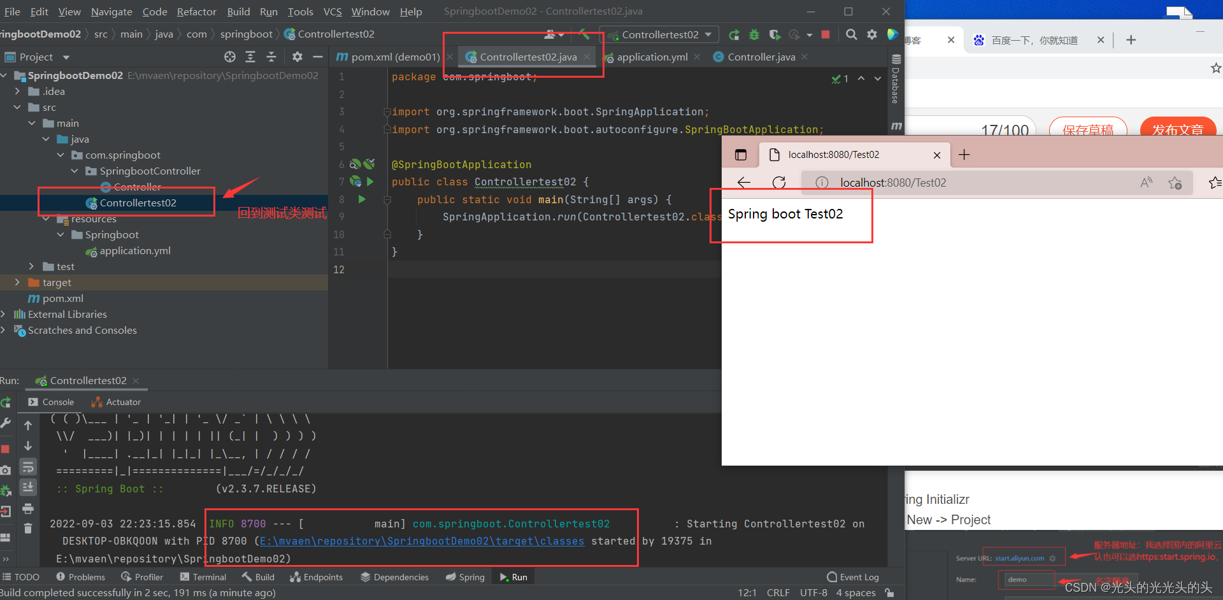
Task: Run main method via green gutter arrow
Action: pyautogui.click(x=362, y=199)
